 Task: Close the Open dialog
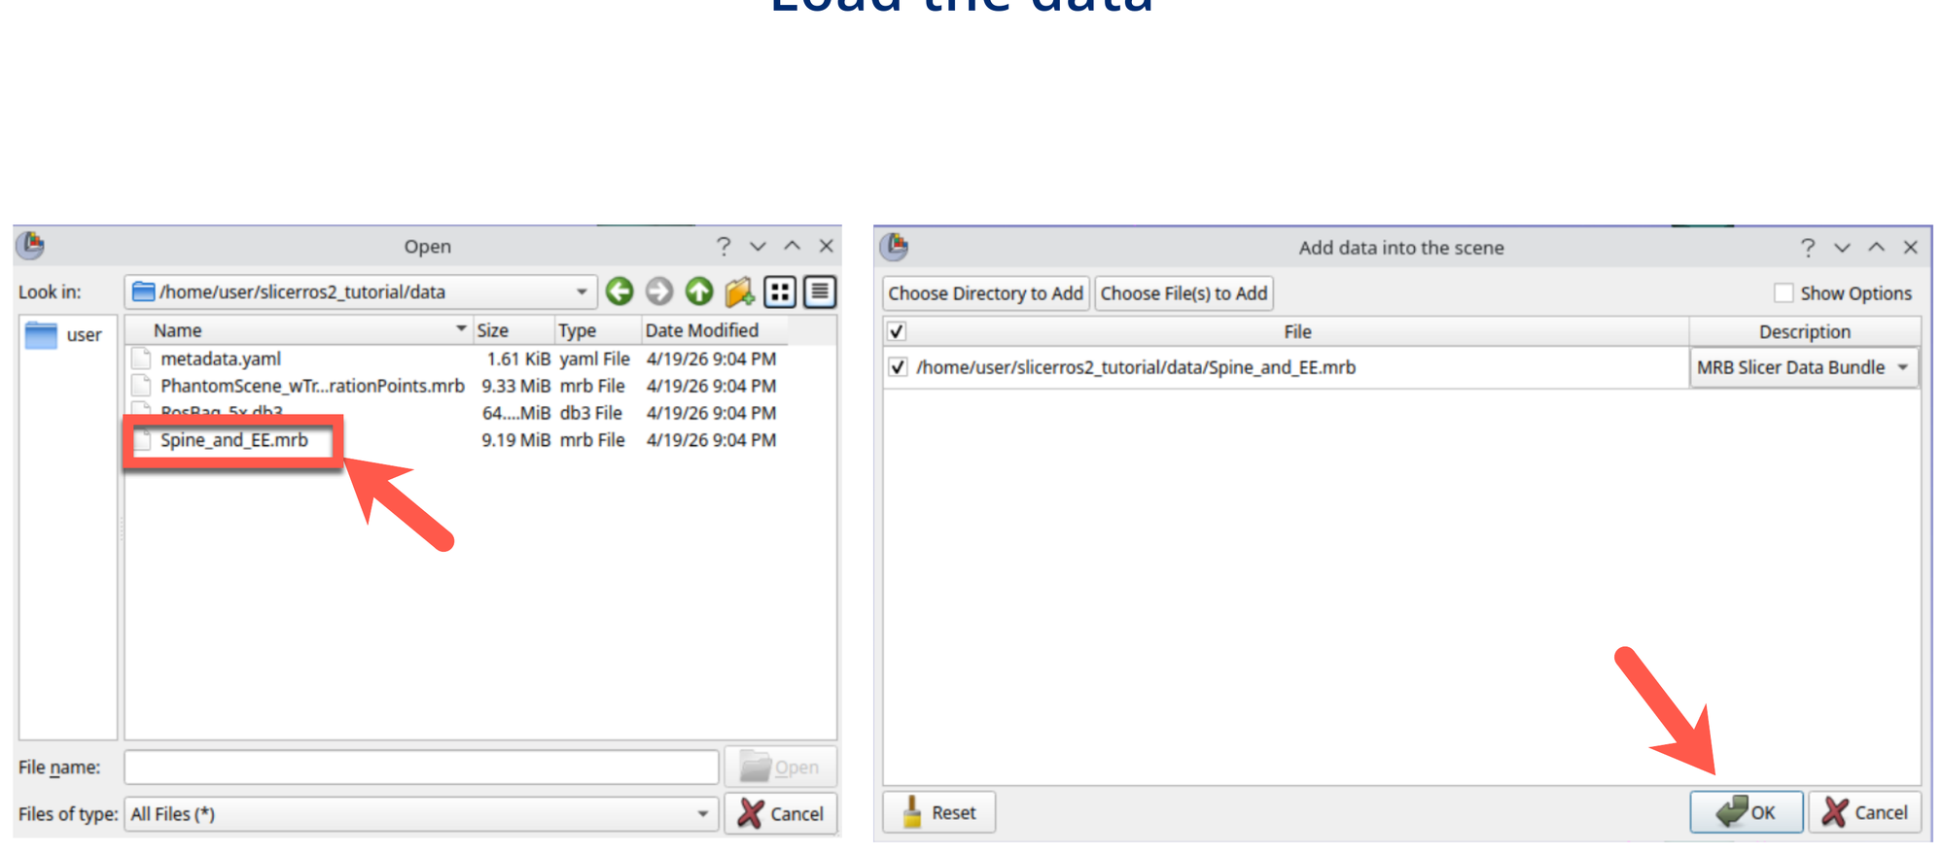click(827, 246)
